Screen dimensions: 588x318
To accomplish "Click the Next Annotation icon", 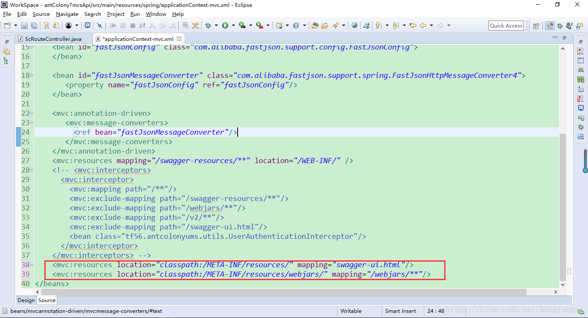I will [x=378, y=25].
